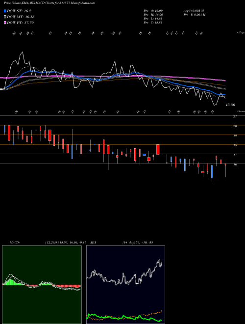Select the chart title mentioning MunafaSutra.com
The width and height of the screenshot is (245, 324).
pyautogui.click(x=49, y=3)
